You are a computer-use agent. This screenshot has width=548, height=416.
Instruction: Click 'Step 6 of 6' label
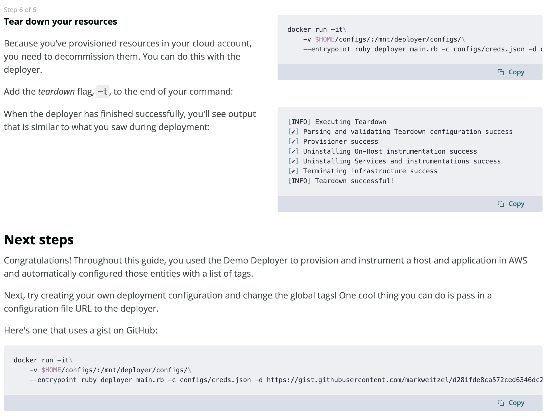(x=20, y=10)
